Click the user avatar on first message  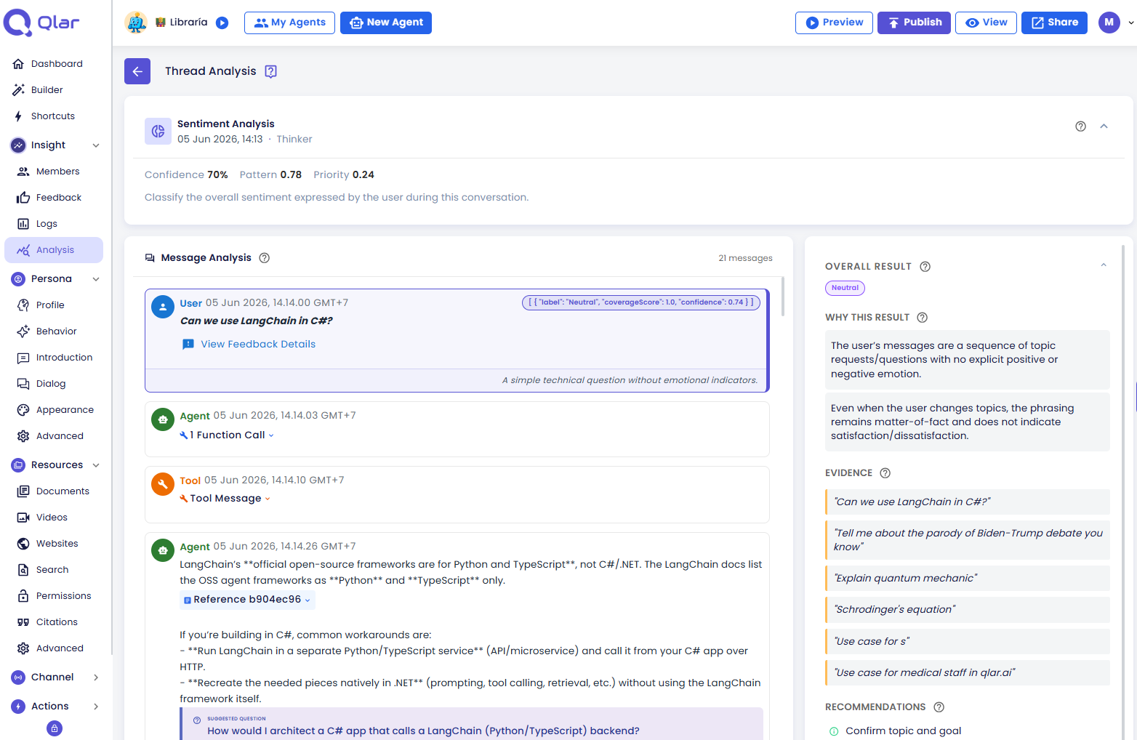162,307
